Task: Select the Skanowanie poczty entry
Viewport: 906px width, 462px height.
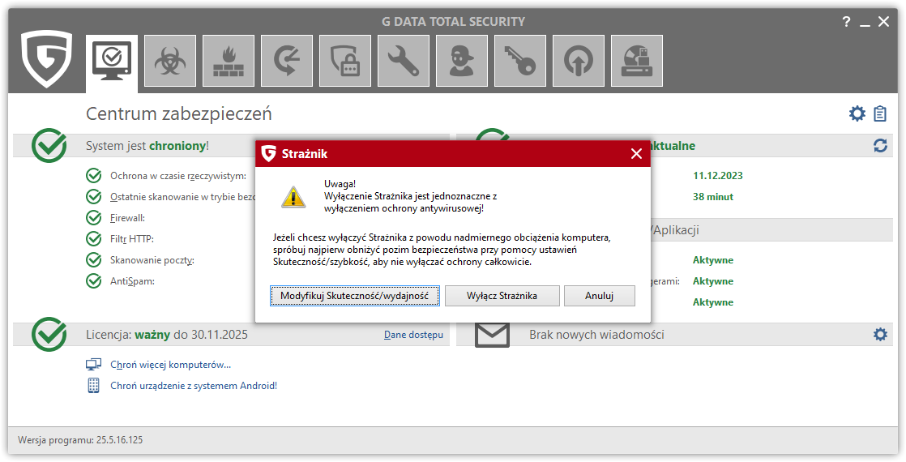Action: pyautogui.click(x=152, y=260)
